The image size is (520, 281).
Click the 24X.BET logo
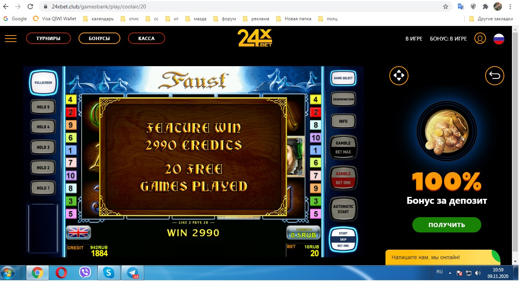[x=255, y=38]
